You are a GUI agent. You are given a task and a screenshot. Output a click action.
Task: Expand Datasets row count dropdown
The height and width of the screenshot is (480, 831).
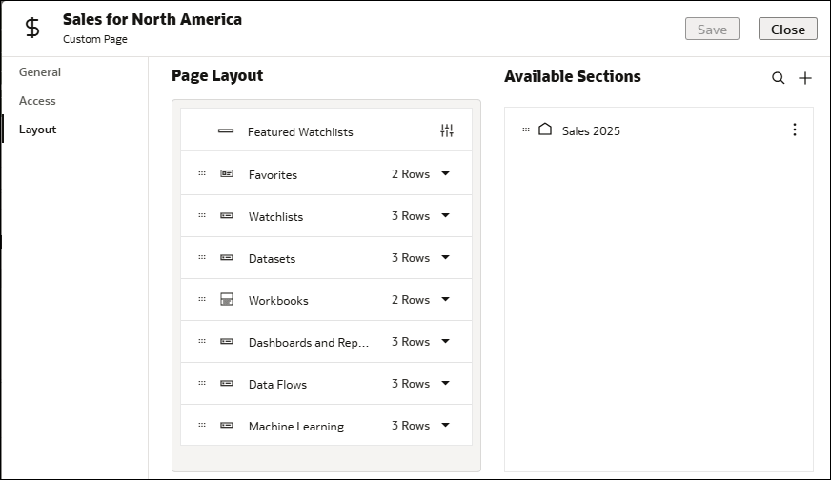click(x=445, y=258)
